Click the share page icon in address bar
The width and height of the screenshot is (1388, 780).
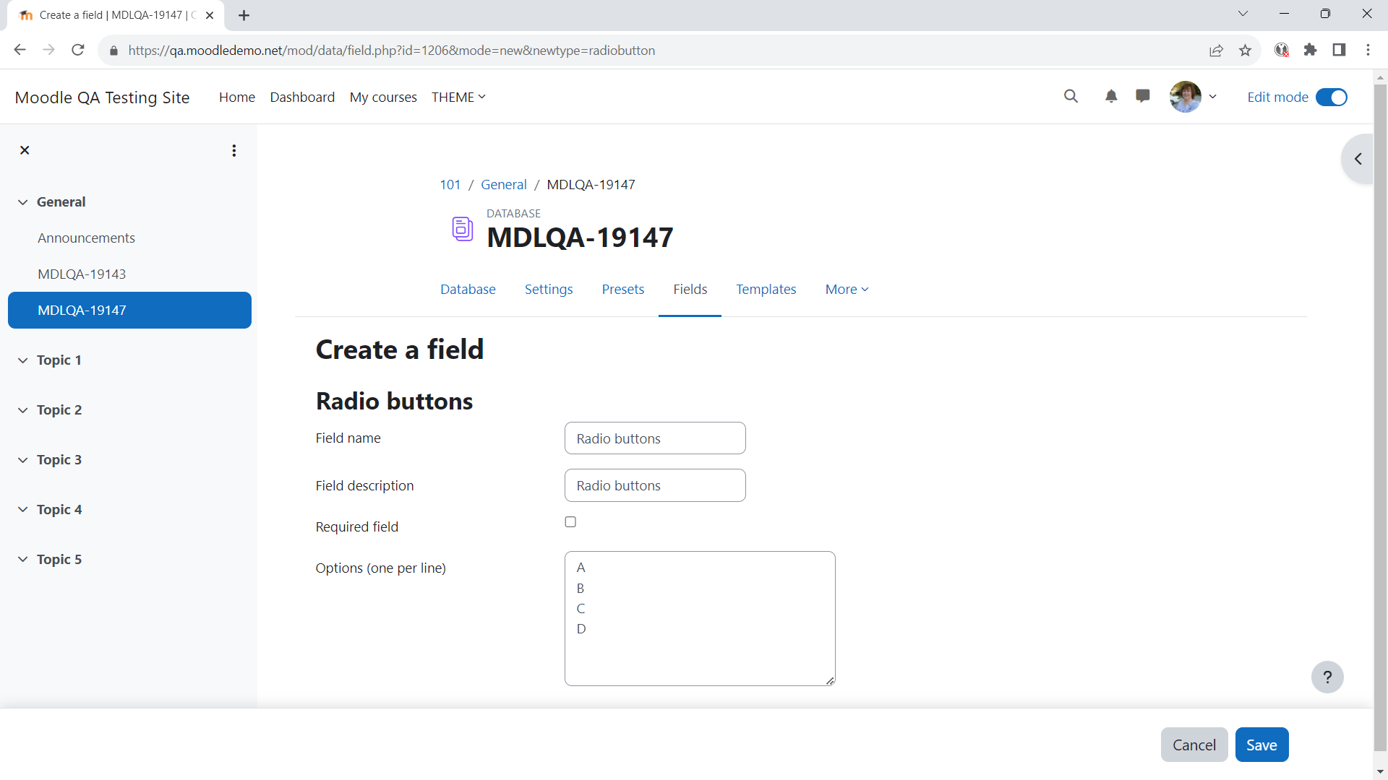pyautogui.click(x=1217, y=50)
